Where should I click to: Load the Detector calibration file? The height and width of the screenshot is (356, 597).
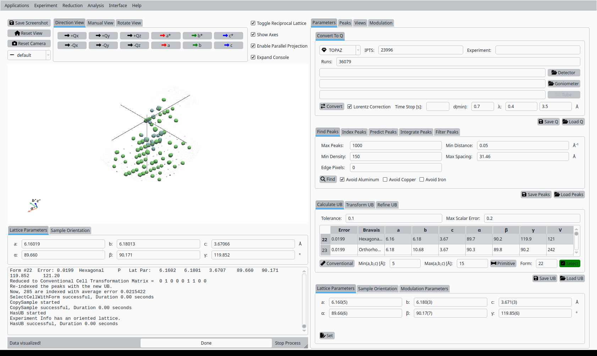tap(564, 73)
